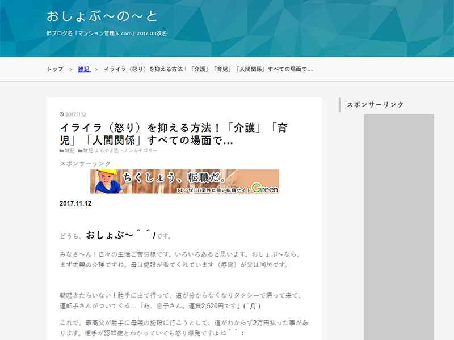Open the 雑記 category under the title
Image resolution: width=454 pixels, height=340 pixels.
69,151
